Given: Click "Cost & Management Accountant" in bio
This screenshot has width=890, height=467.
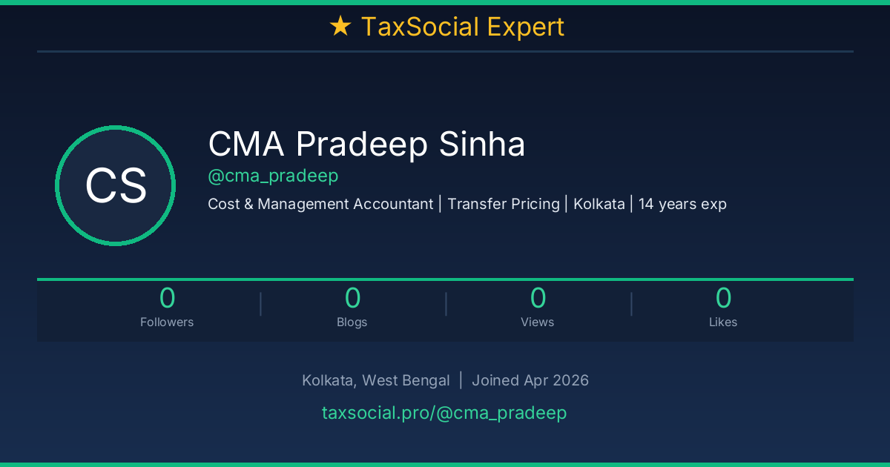Looking at the screenshot, I should pos(320,204).
